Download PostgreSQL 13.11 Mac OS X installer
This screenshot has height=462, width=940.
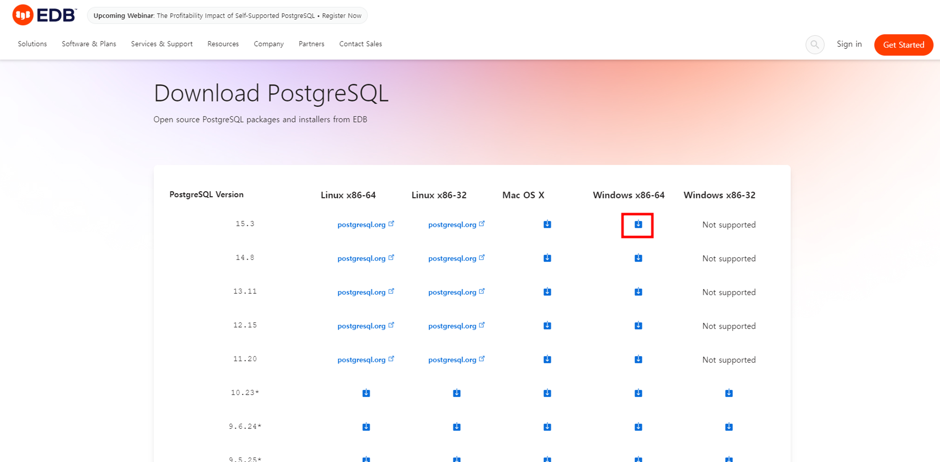point(547,292)
